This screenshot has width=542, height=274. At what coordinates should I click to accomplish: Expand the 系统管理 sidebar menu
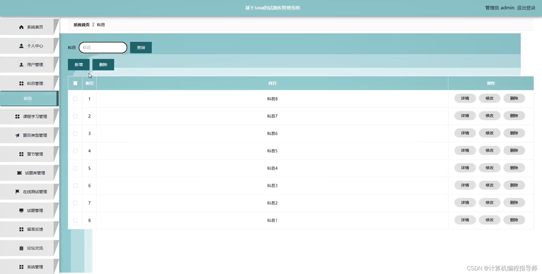29,266
